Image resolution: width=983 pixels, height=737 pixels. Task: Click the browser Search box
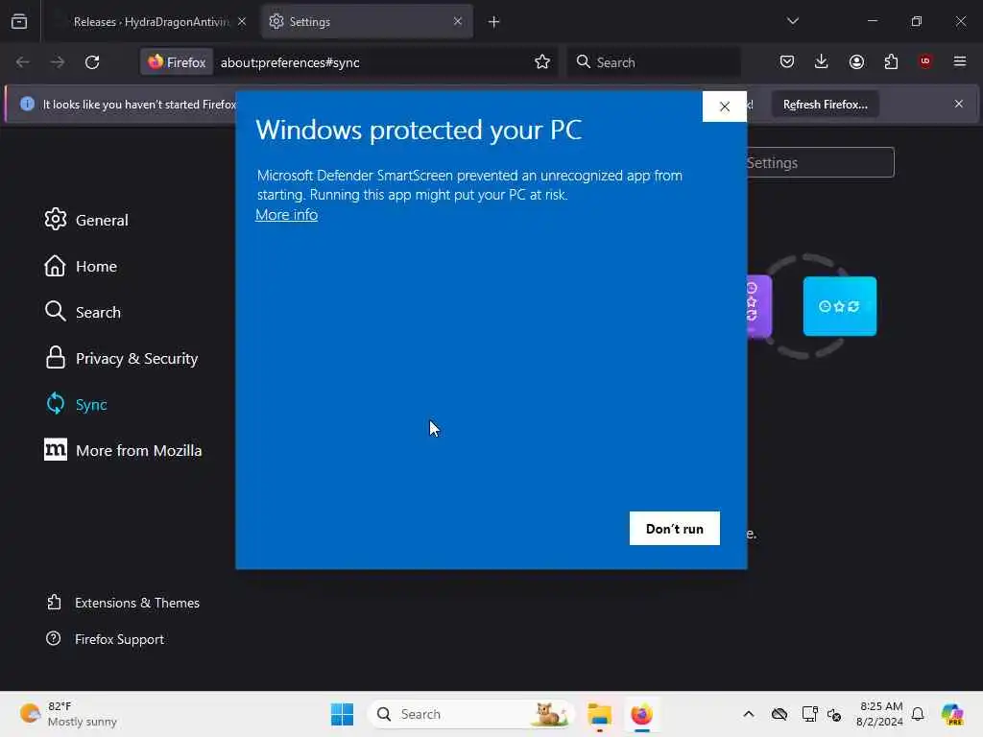coord(654,62)
